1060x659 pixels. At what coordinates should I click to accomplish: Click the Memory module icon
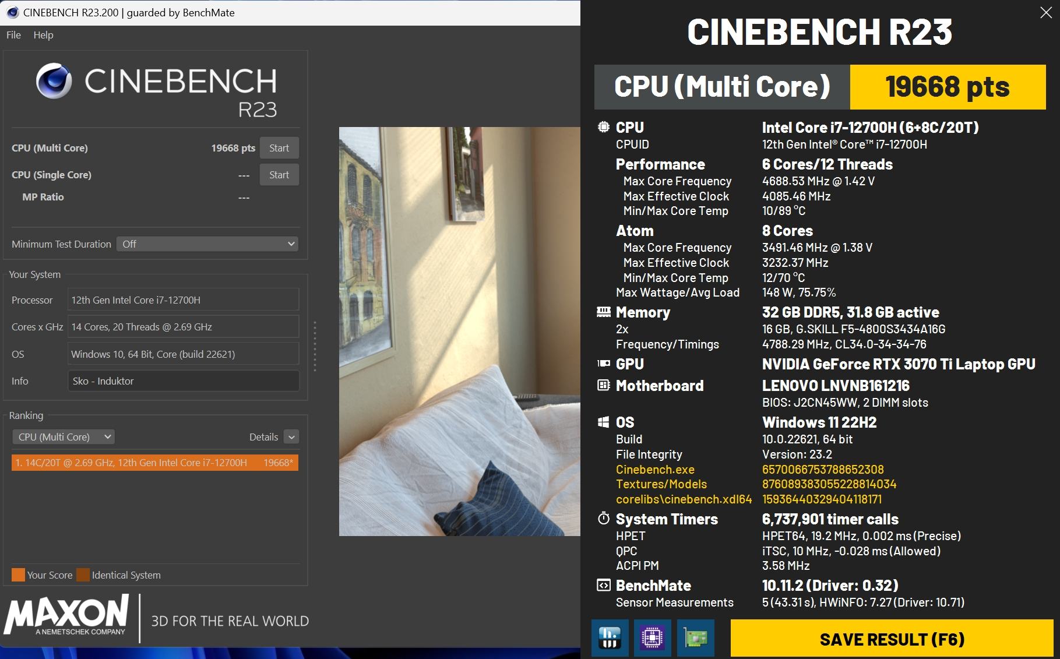click(604, 312)
